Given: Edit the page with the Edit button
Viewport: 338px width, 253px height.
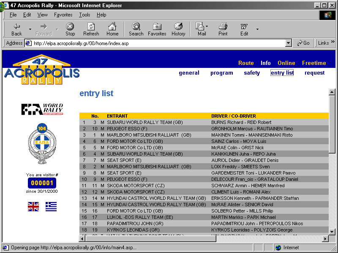Looking at the screenshot, I should pyautogui.click(x=244, y=30).
